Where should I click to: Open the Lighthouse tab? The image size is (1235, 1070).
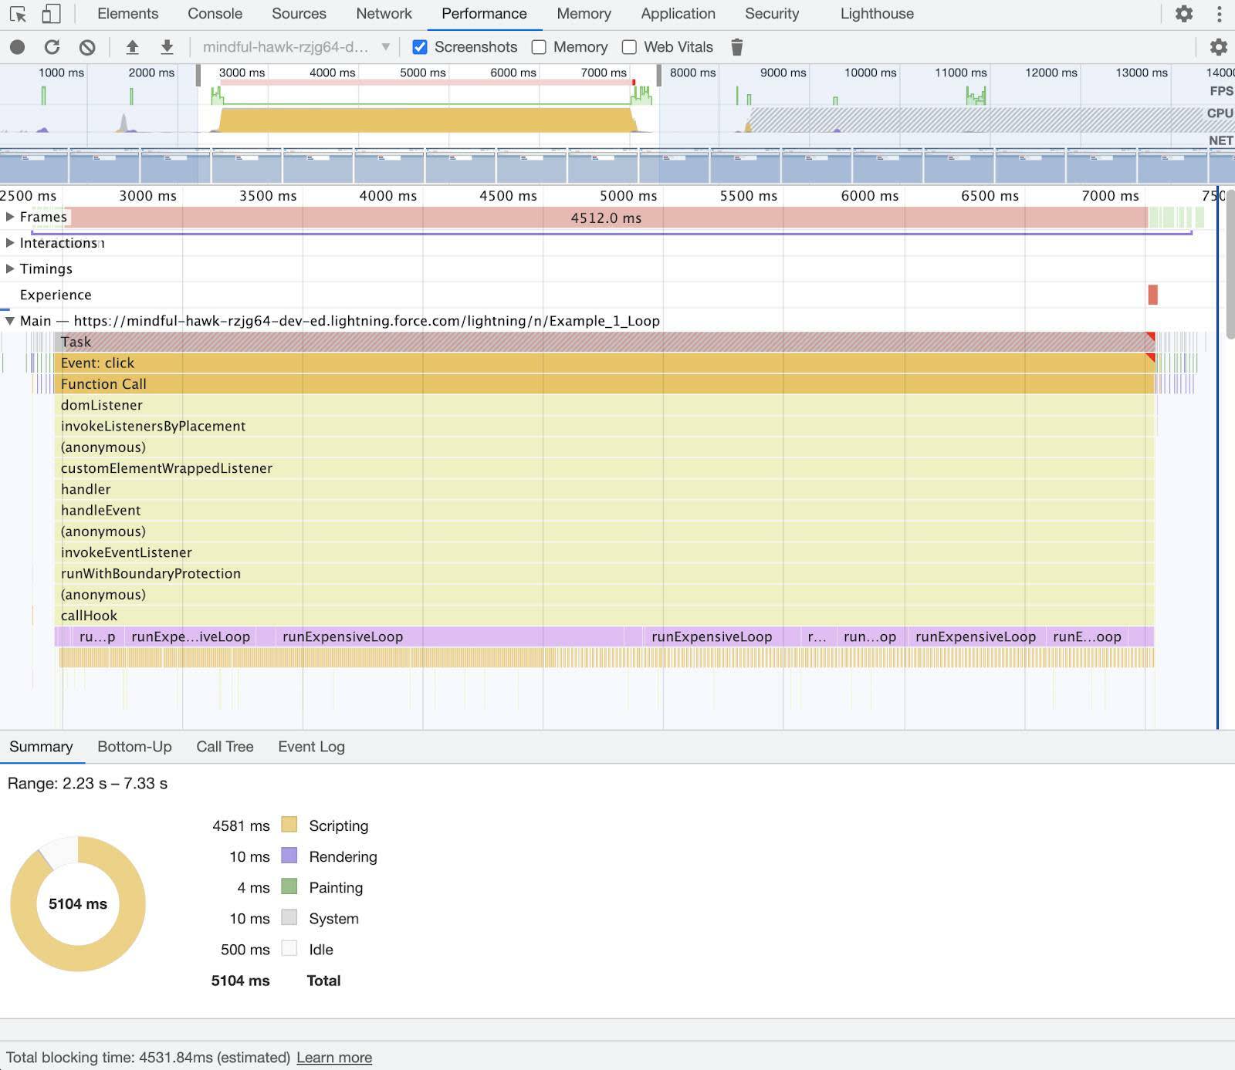pos(877,14)
